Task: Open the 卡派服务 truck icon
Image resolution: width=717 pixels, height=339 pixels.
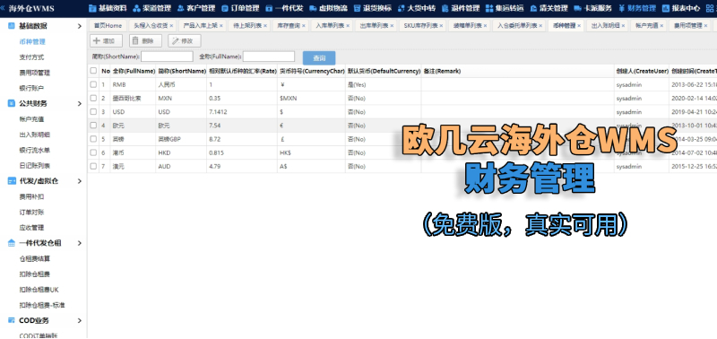Action: (x=578, y=8)
